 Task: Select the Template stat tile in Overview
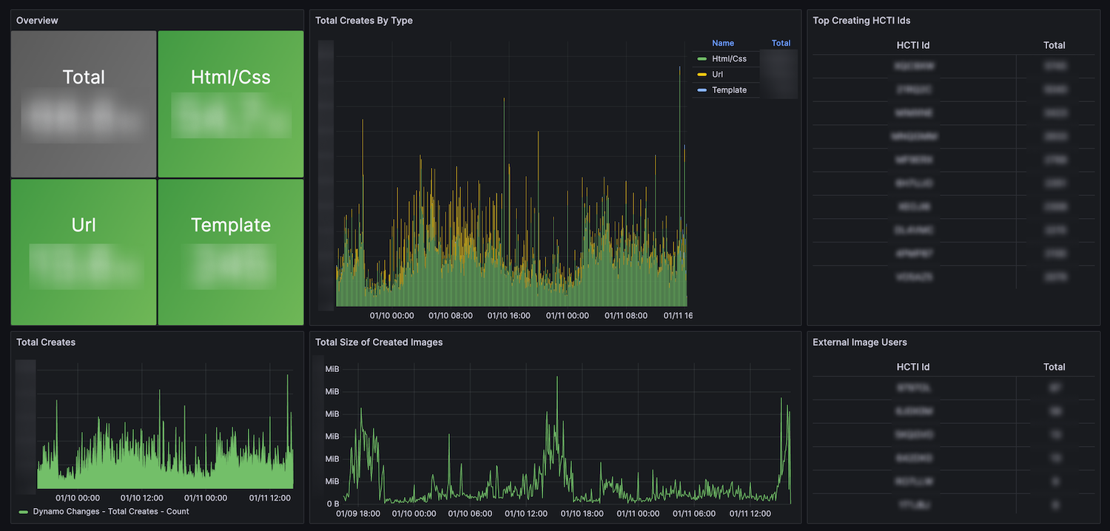(231, 252)
